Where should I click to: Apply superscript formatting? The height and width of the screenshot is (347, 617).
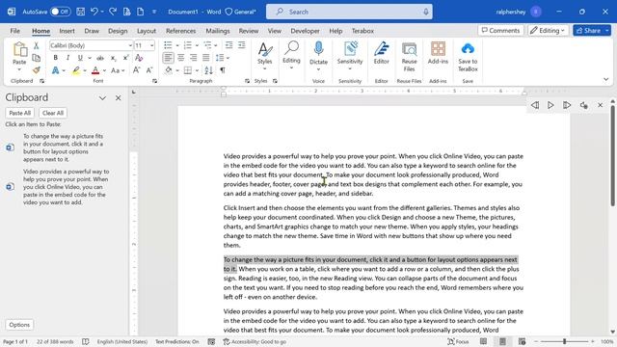click(x=126, y=58)
